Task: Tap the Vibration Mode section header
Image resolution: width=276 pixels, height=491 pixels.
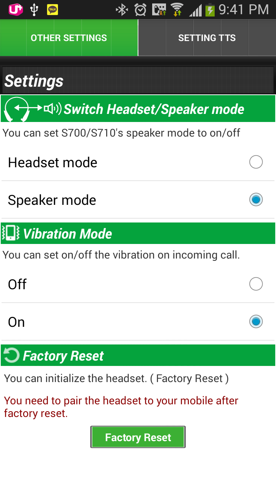Action: click(138, 233)
